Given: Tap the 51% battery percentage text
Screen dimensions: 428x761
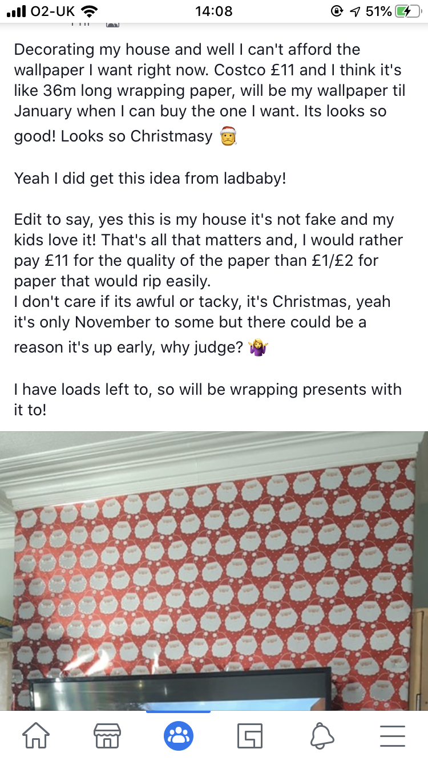Looking at the screenshot, I should point(377,10).
